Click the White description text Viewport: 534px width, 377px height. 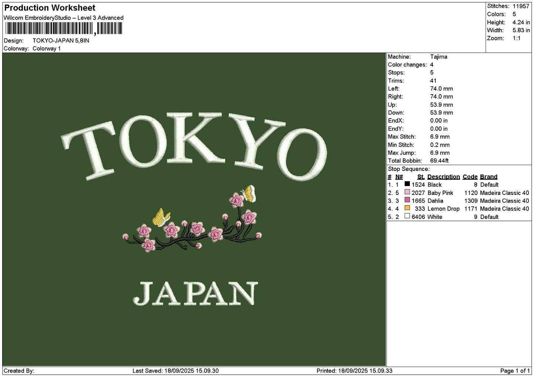(x=435, y=217)
